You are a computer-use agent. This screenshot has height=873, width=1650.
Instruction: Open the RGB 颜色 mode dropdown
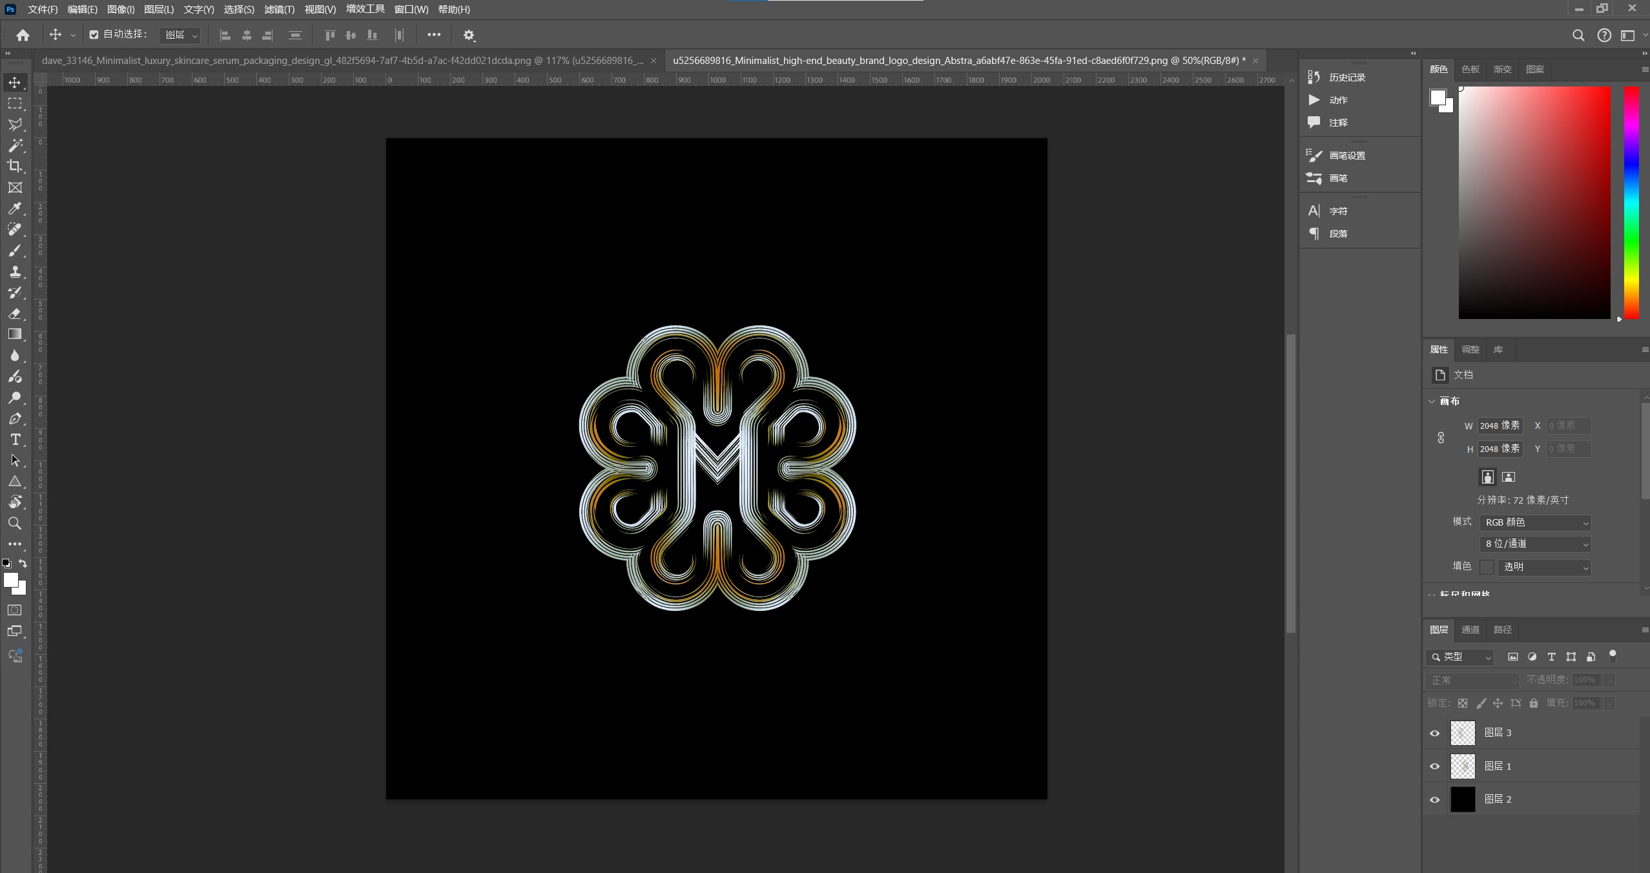pyautogui.click(x=1534, y=522)
